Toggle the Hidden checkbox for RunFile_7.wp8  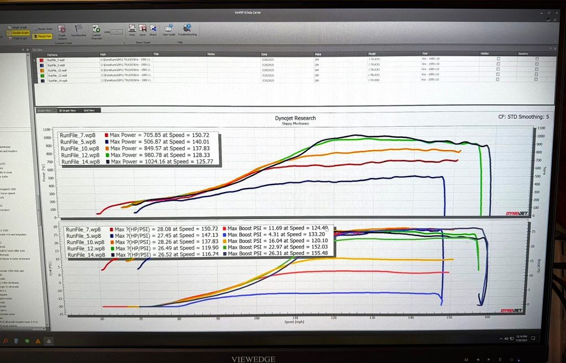pos(499,58)
